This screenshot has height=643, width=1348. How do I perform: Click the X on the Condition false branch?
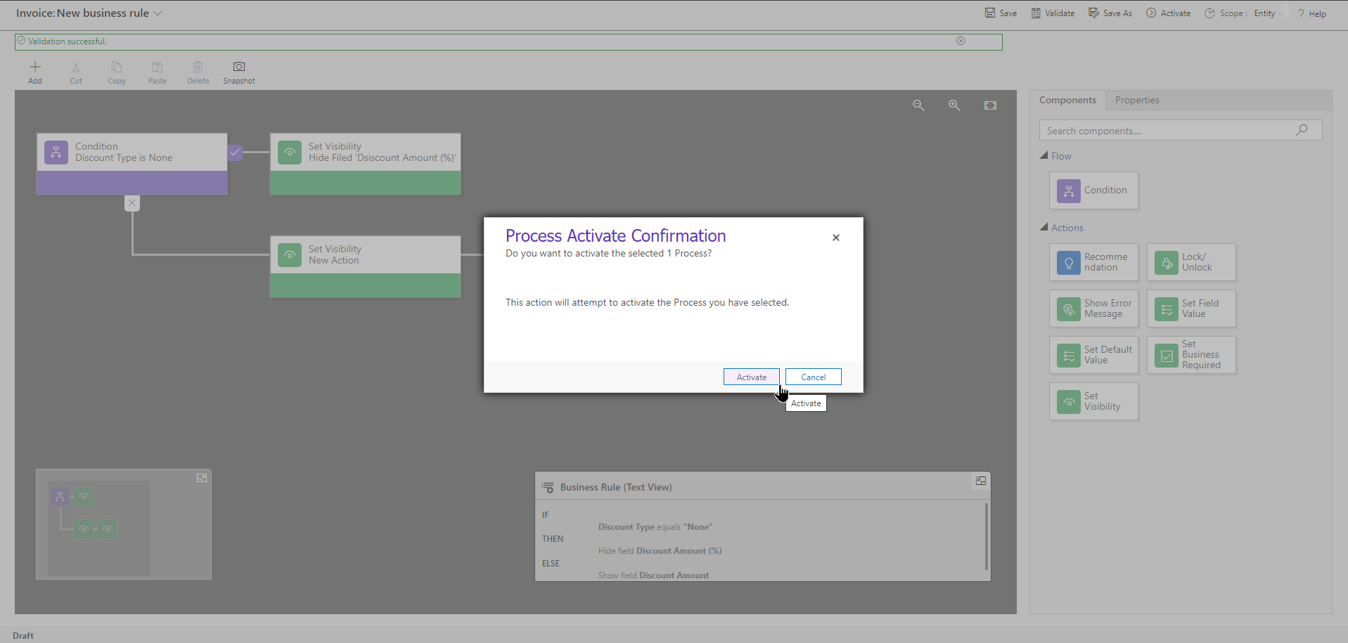coord(131,203)
